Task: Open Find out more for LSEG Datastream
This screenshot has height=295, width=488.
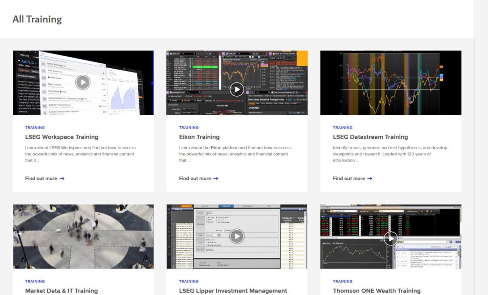Action: (349, 179)
